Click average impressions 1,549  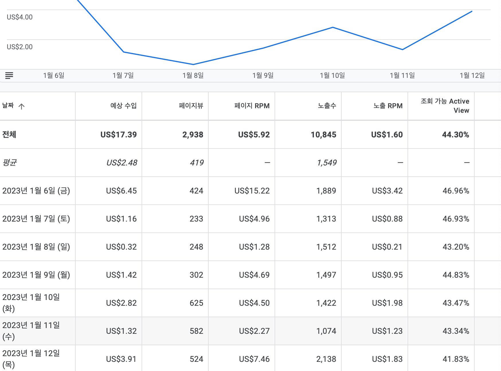point(327,163)
